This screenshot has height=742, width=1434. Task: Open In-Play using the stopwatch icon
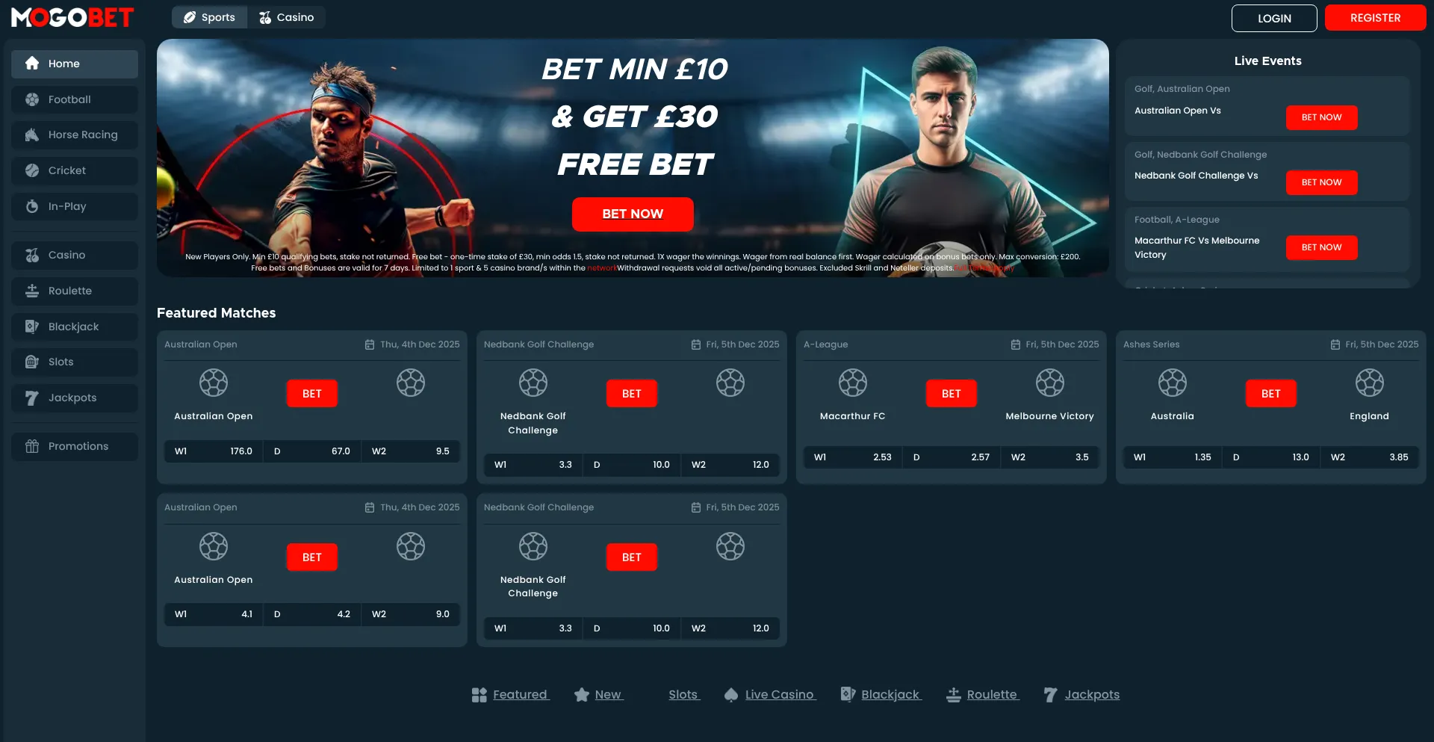click(x=32, y=206)
